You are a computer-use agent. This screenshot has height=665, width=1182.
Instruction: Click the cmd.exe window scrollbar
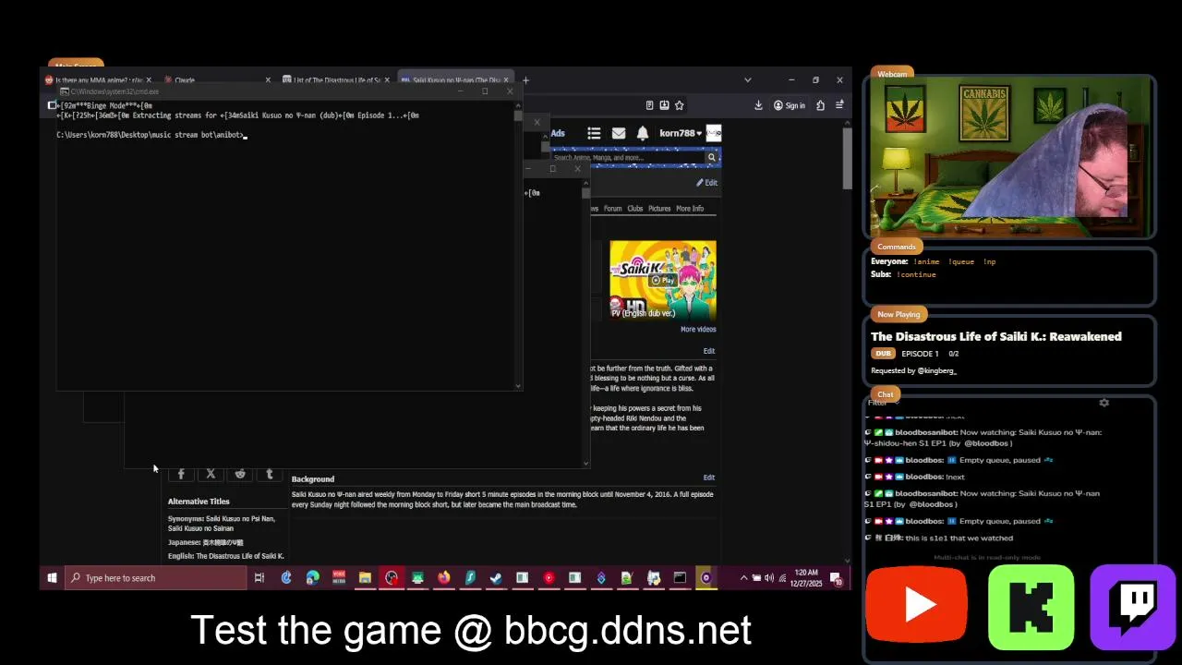tap(518, 117)
